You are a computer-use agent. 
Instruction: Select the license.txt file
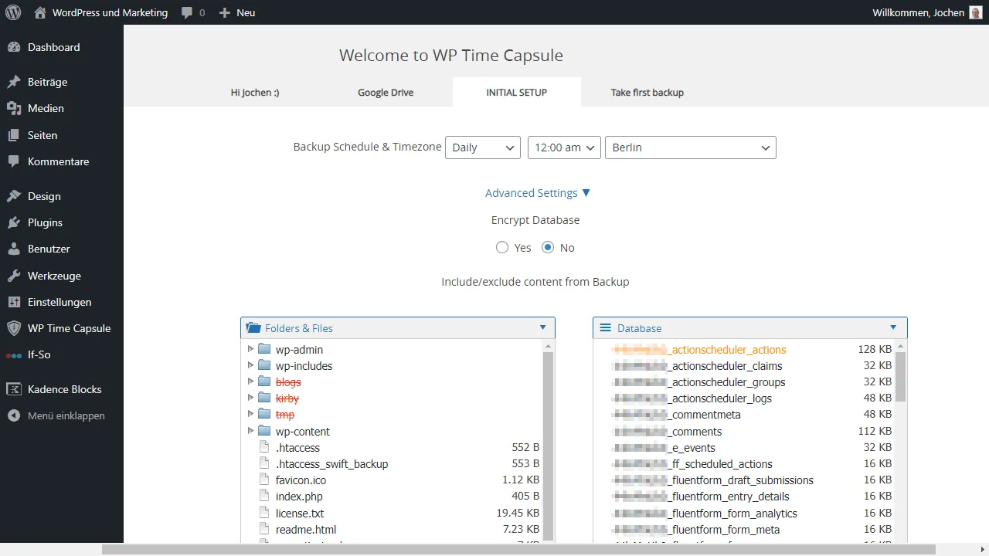(x=300, y=513)
